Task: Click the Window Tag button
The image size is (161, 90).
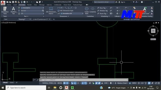Action: tap(102, 10)
